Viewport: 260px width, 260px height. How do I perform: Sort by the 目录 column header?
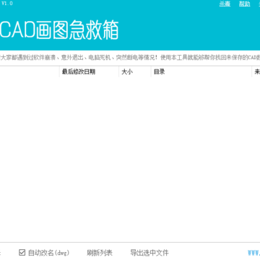point(201,71)
